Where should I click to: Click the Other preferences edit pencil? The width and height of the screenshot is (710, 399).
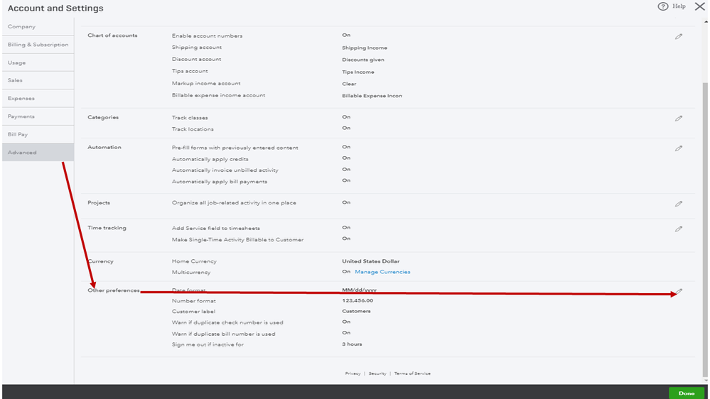(x=679, y=292)
